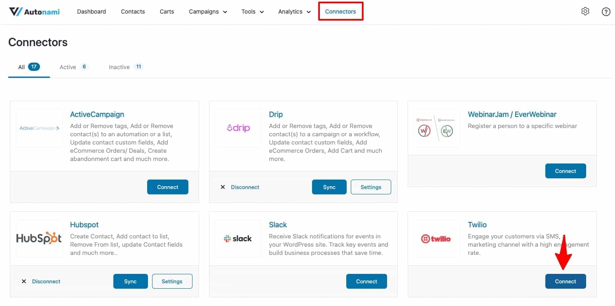Viewport: 615px width, 306px height.
Task: Click the Drip title link
Action: (276, 114)
